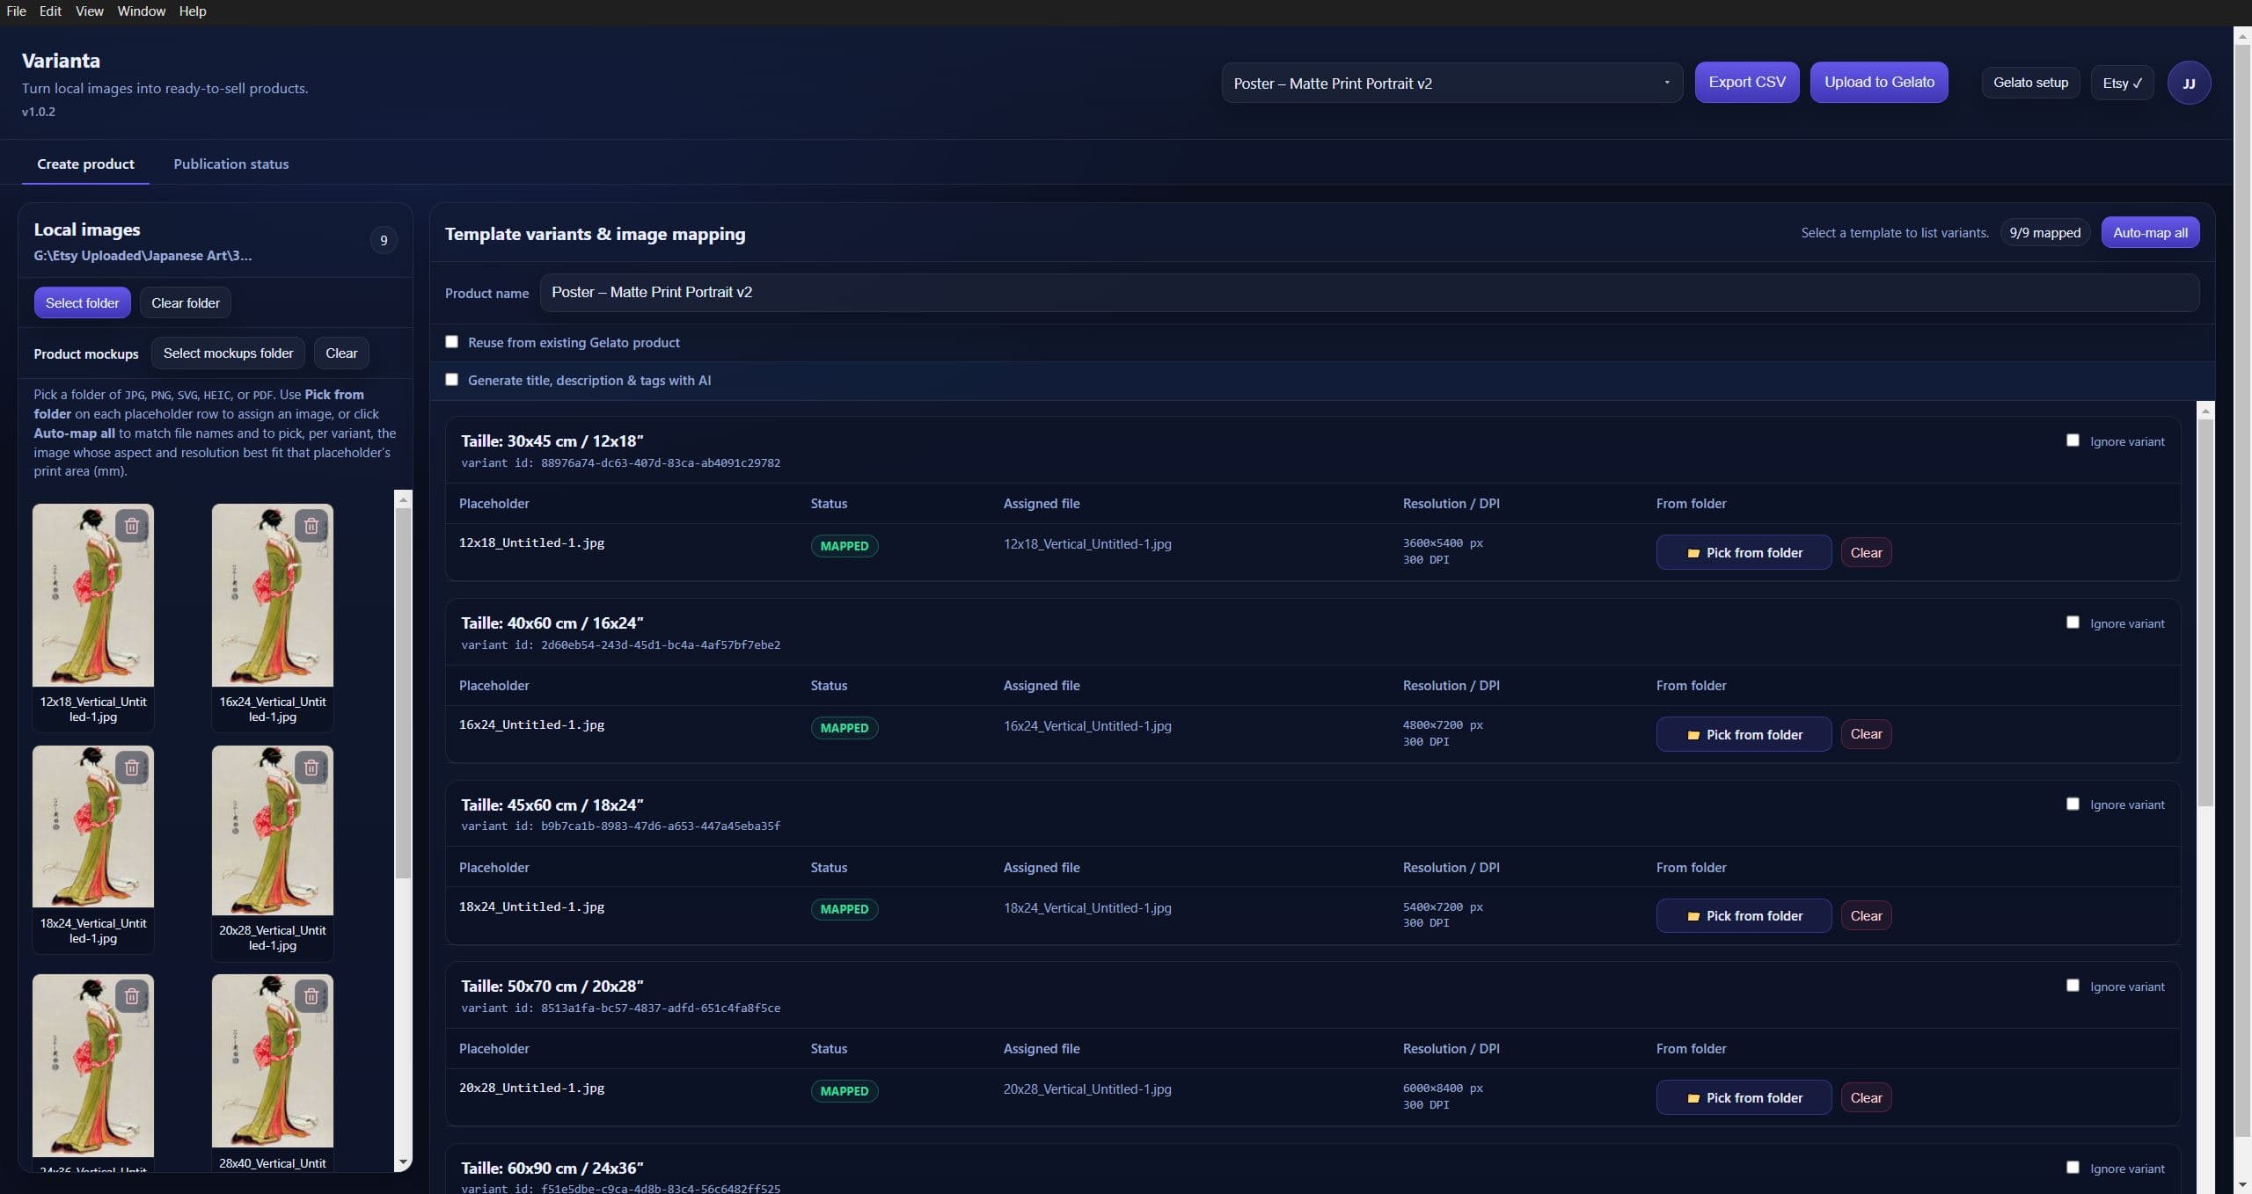Click Auto-map all

click(x=2150, y=233)
